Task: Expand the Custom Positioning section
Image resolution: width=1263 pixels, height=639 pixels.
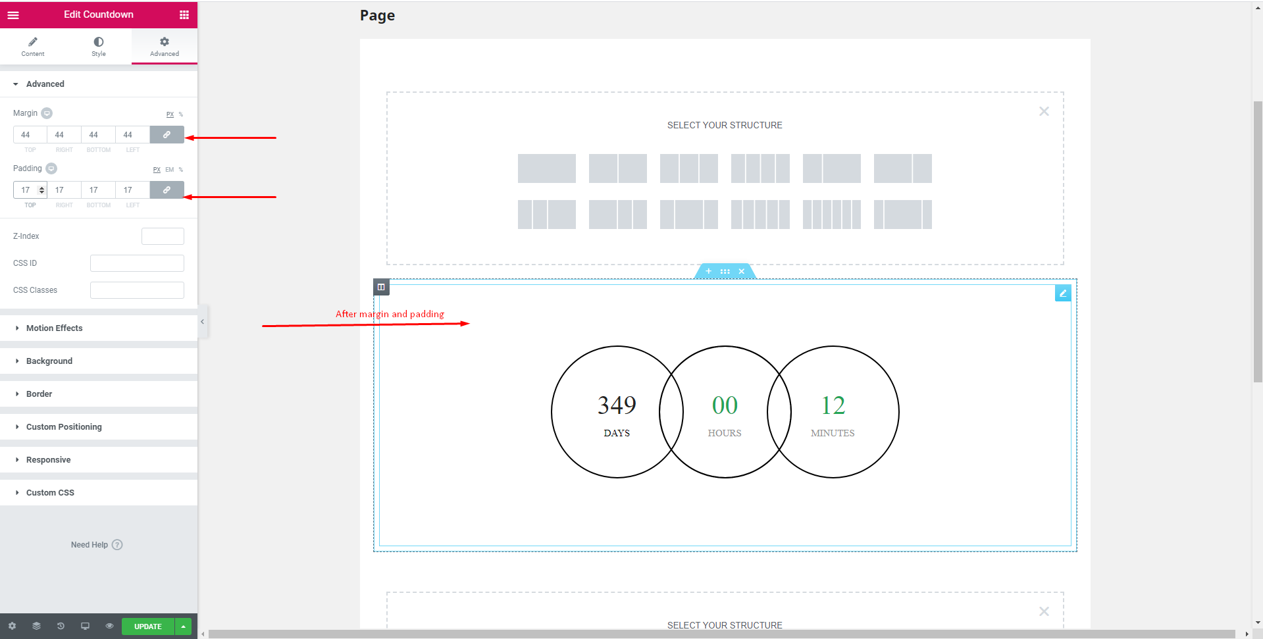Action: (x=99, y=427)
